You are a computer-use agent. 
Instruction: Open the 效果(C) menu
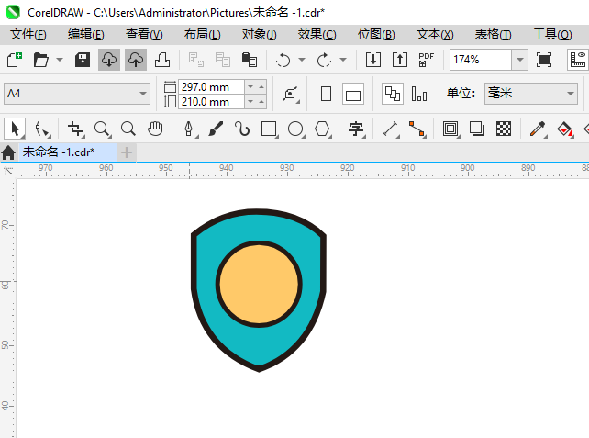click(317, 35)
